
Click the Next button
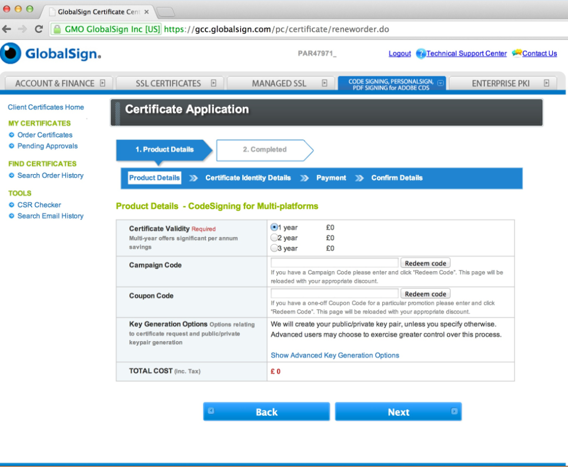point(398,412)
